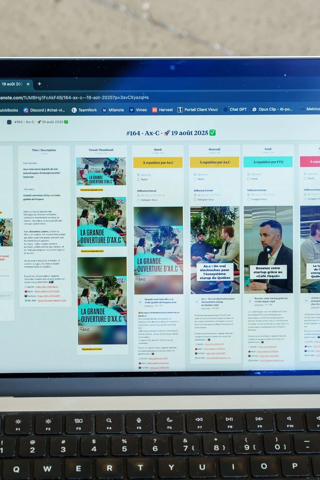
Task: Open the Apple link in Titre / Description card
Action: tap(46, 291)
